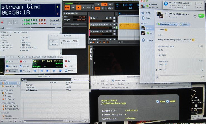This screenshot has width=206, height=124.
Task: Solo the Inst 1 track
Action: (x=111, y=18)
